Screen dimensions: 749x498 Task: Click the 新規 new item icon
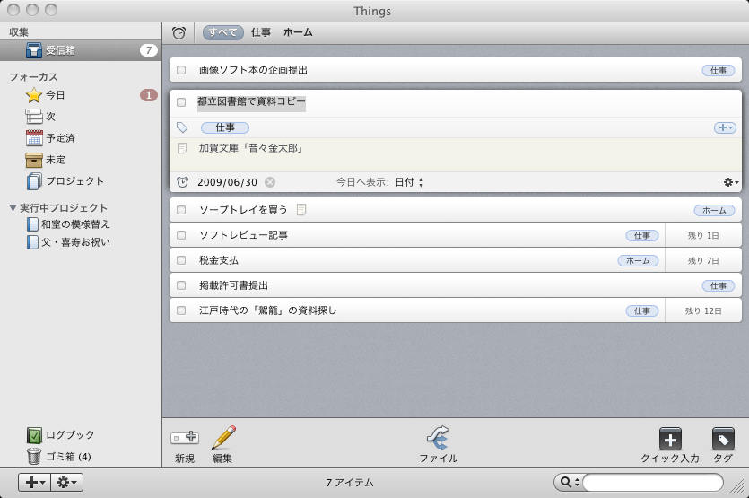185,437
